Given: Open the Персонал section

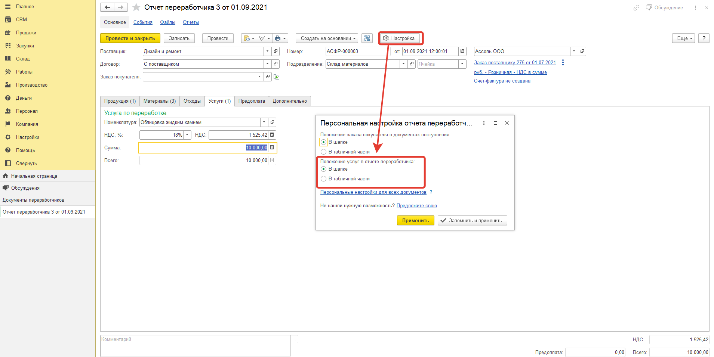Looking at the screenshot, I should [x=27, y=111].
